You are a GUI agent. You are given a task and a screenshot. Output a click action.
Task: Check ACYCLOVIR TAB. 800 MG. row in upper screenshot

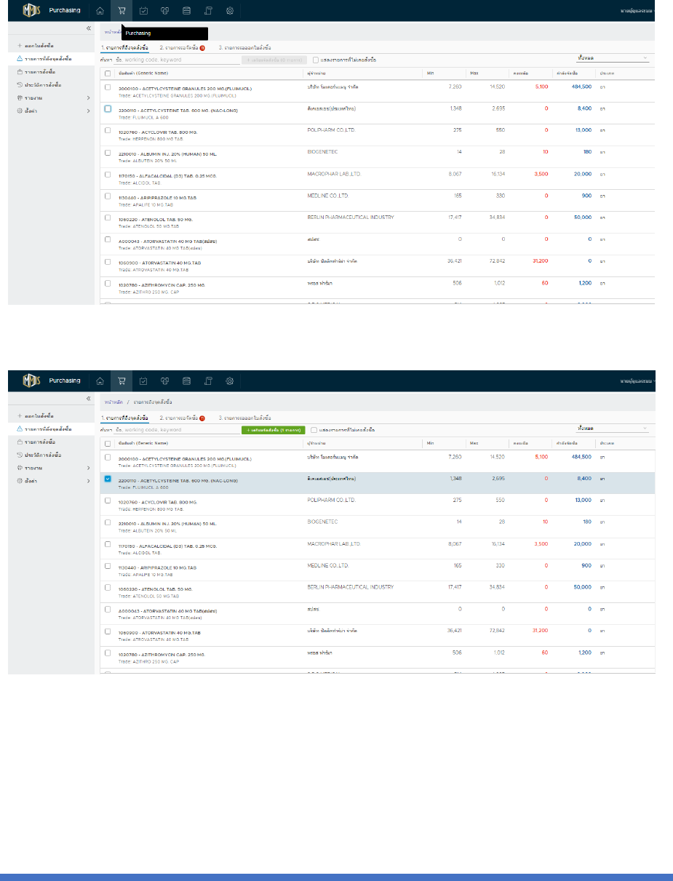tap(108, 131)
